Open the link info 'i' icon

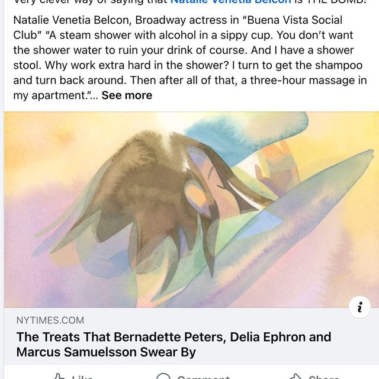359,307
